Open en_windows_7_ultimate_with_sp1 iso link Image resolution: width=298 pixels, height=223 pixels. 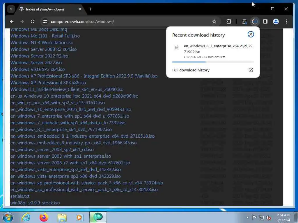[68, 123]
